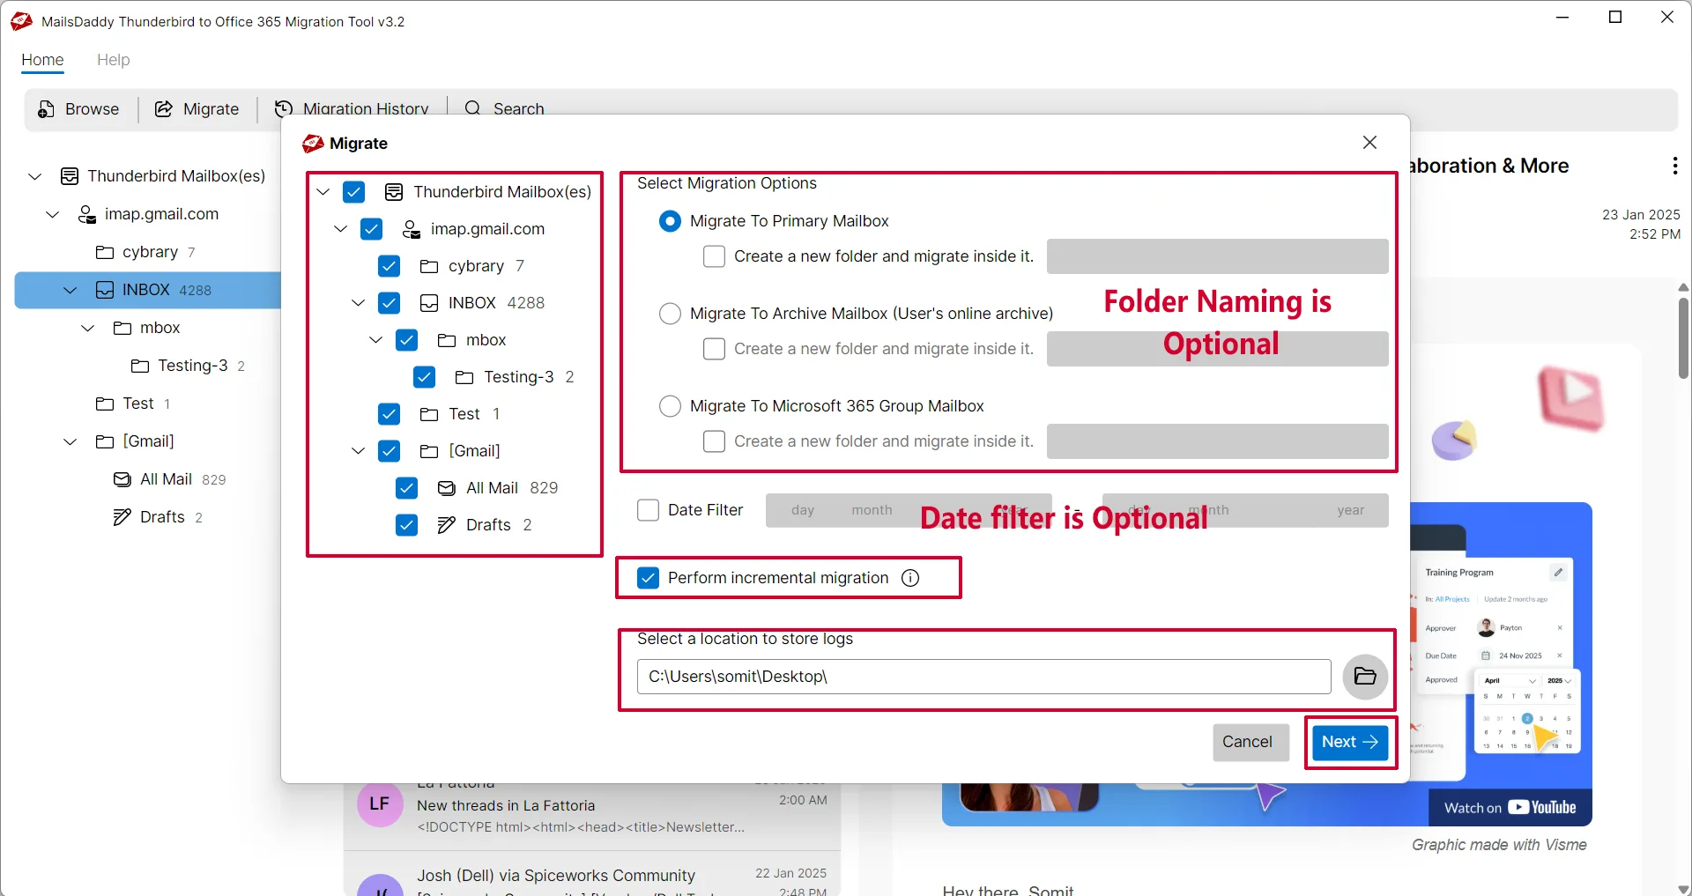Viewport: 1692px width, 896px height.
Task: Uncheck the Testing-3 checkbox
Action: click(x=425, y=377)
